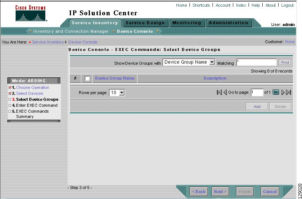Click step 3 Select Device Groups checkbox
302x199 pixels.
(10, 100)
